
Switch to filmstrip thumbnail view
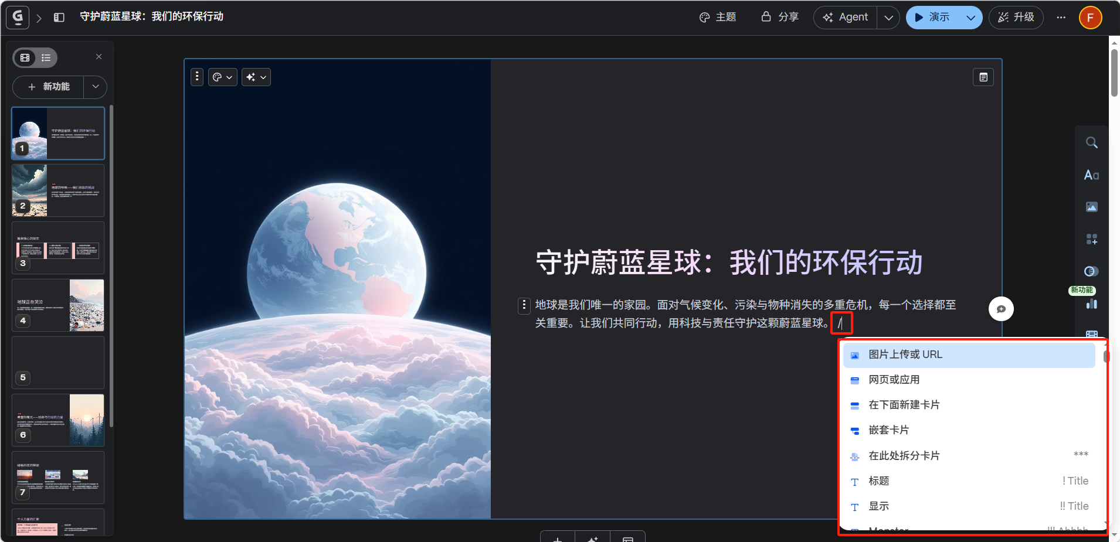(25, 57)
